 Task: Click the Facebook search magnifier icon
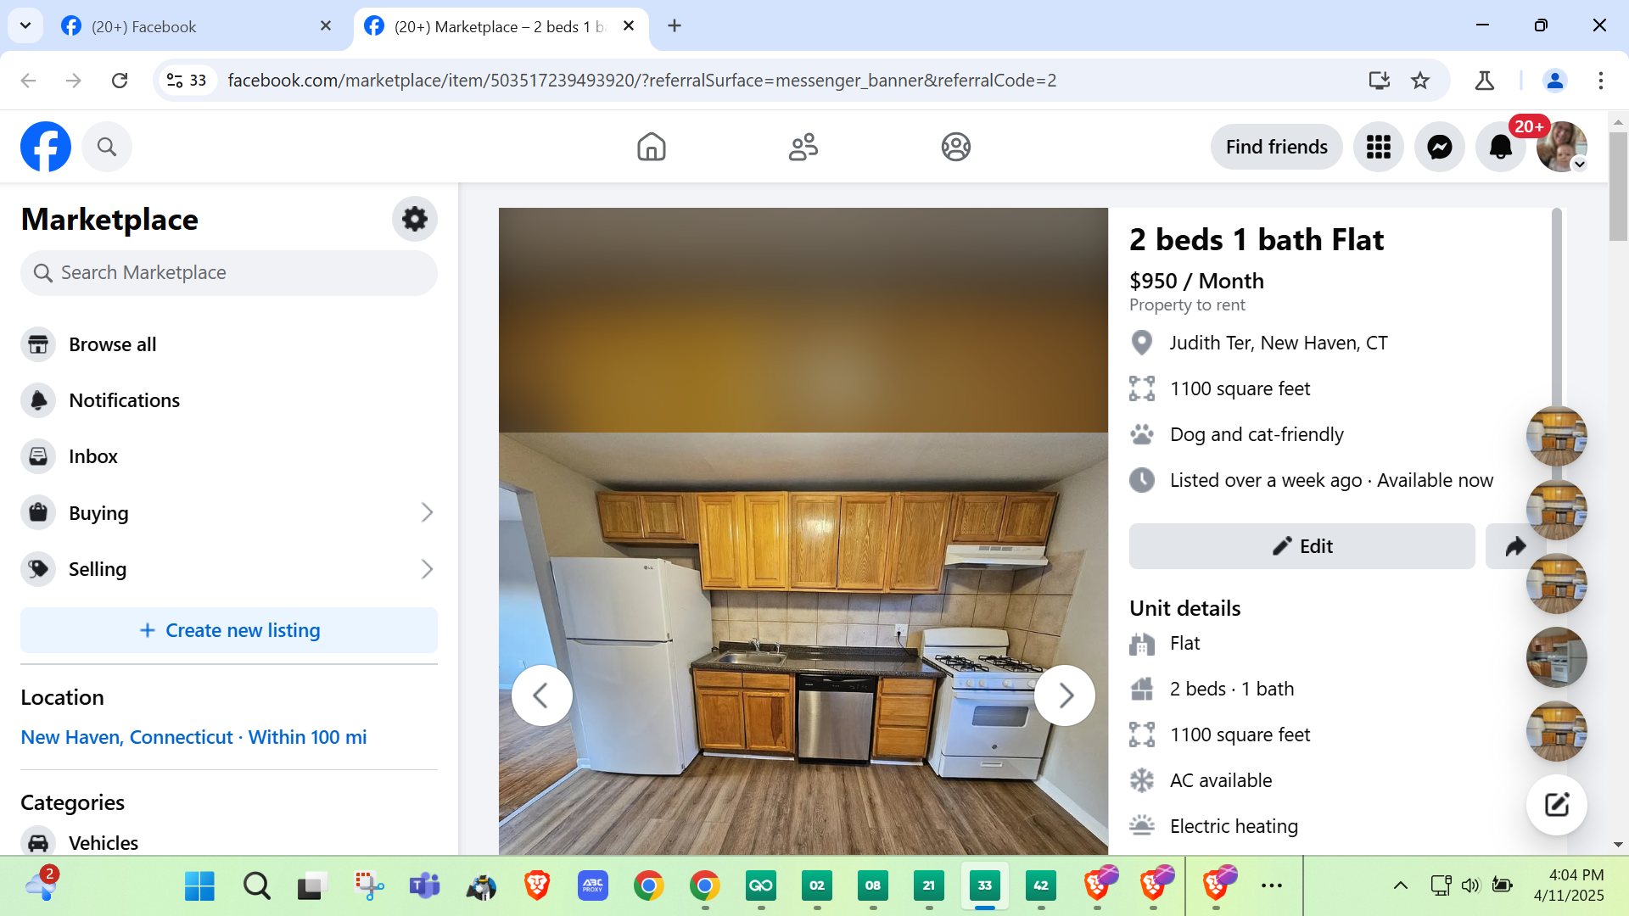106,147
